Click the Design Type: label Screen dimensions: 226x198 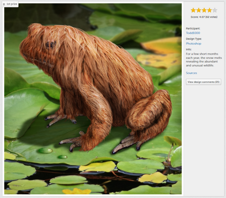194,39
